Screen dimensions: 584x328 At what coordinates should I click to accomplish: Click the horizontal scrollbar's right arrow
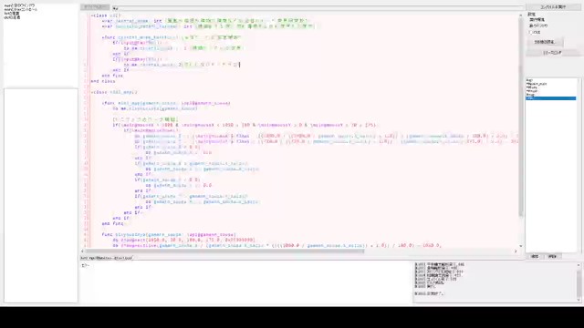coord(516,251)
